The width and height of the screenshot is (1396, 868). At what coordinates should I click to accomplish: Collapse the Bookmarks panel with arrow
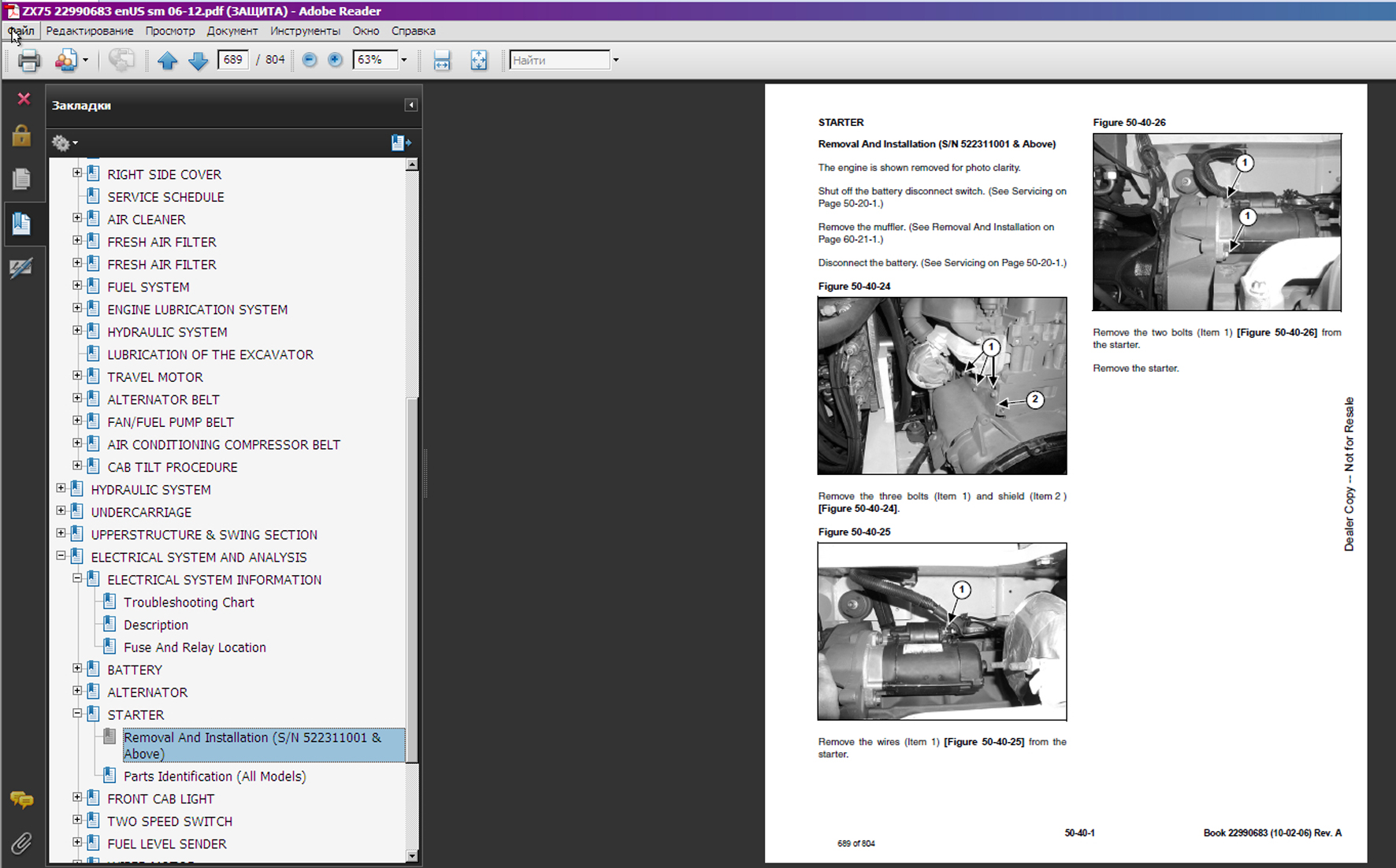pyautogui.click(x=410, y=105)
